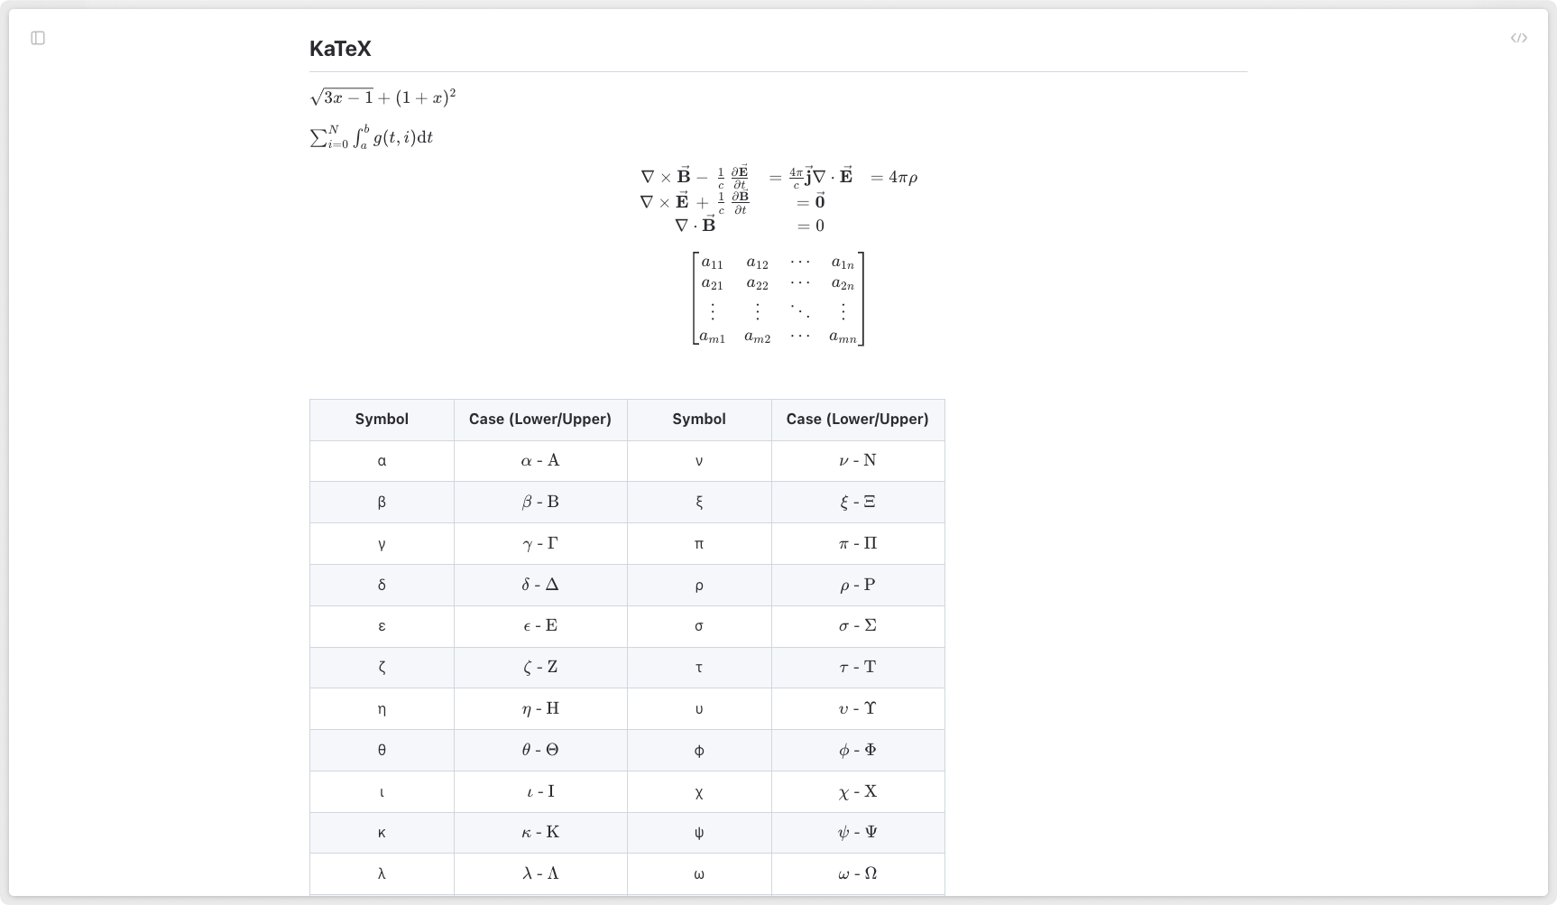Click the α - A cell
The height and width of the screenshot is (905, 1557).
(x=540, y=461)
